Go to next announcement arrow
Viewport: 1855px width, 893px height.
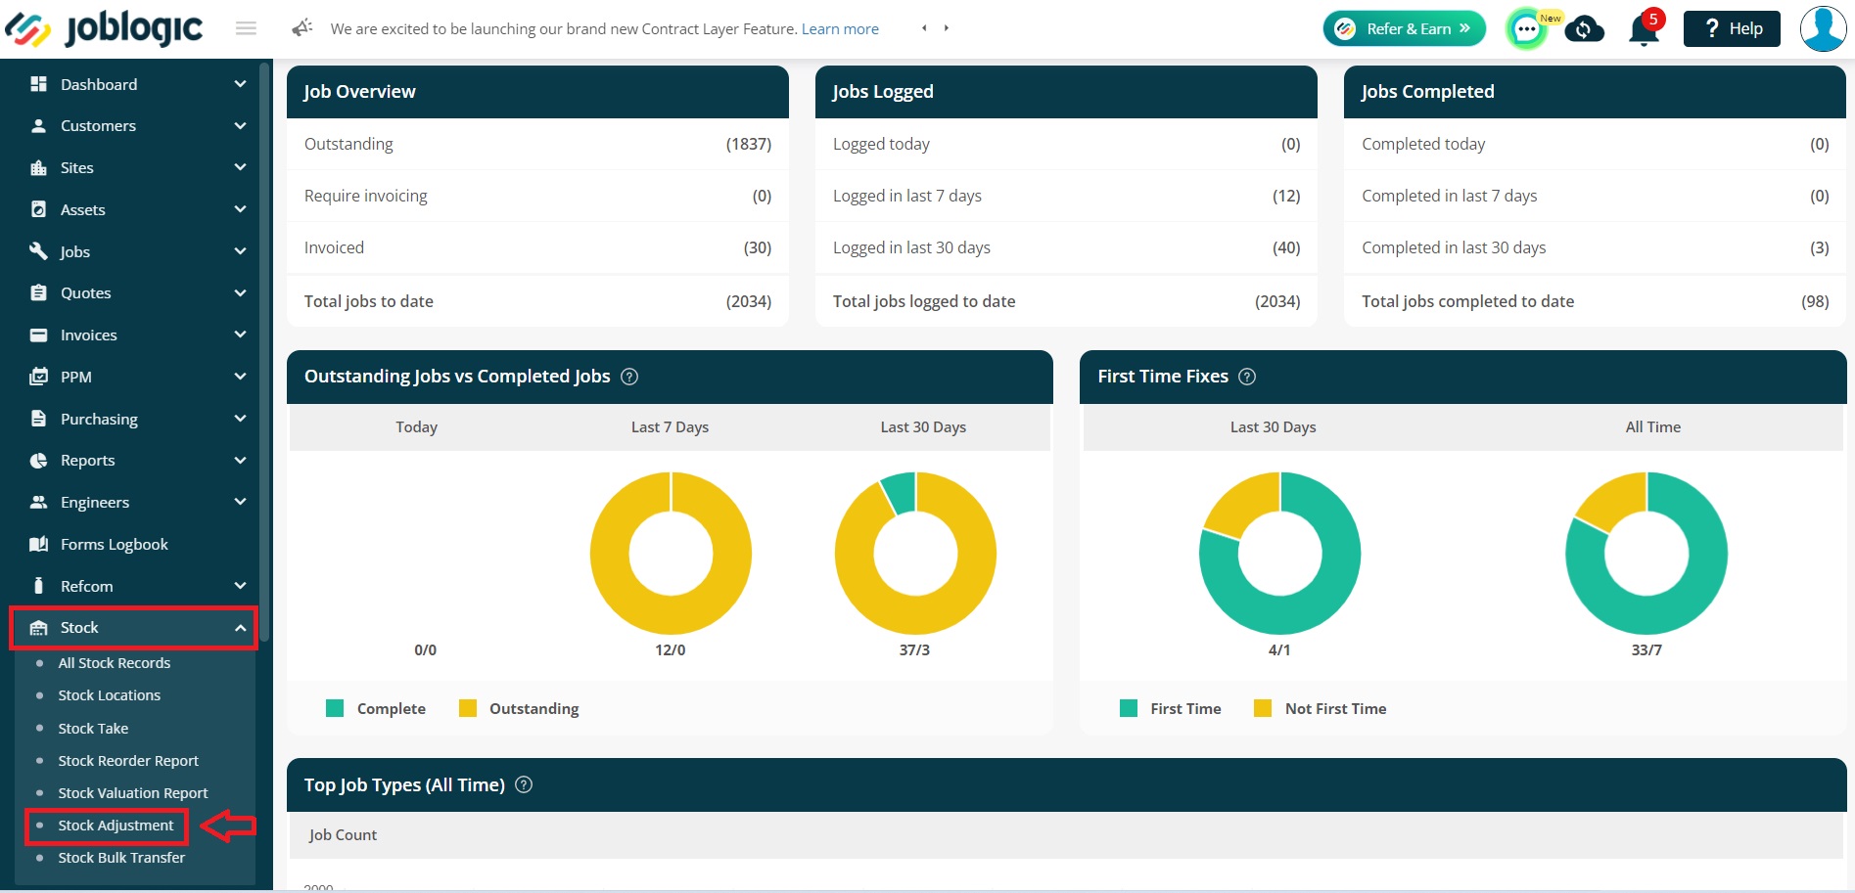point(947,28)
